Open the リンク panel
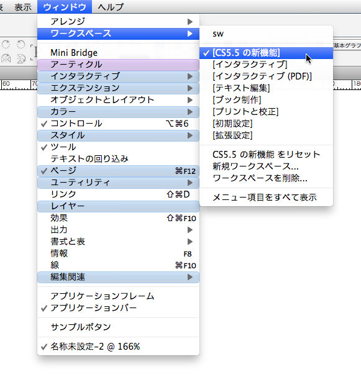 point(118,194)
